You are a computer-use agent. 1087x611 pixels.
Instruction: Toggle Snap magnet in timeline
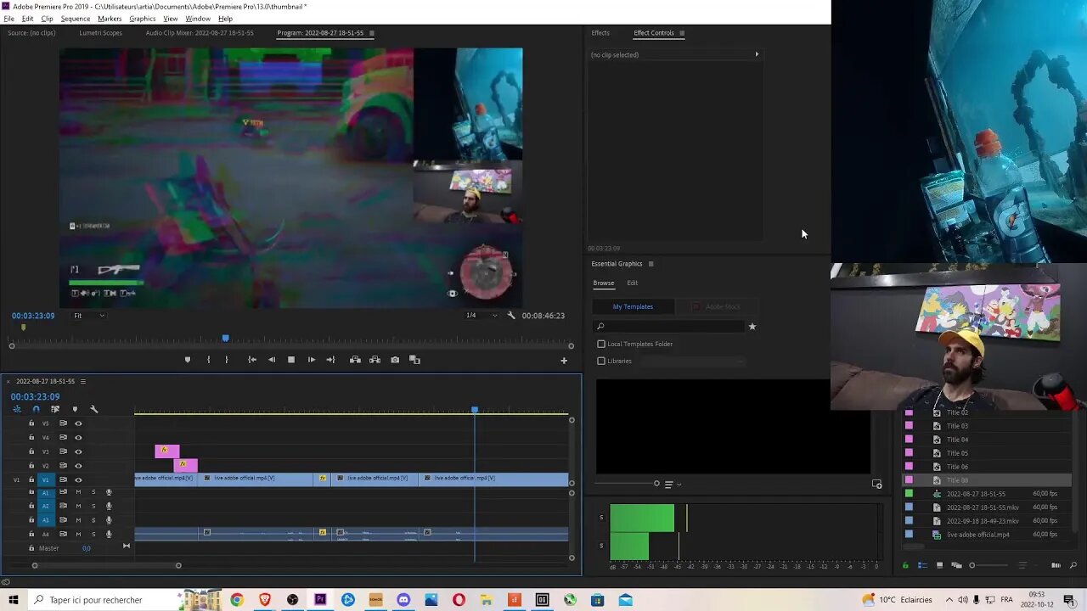click(36, 409)
